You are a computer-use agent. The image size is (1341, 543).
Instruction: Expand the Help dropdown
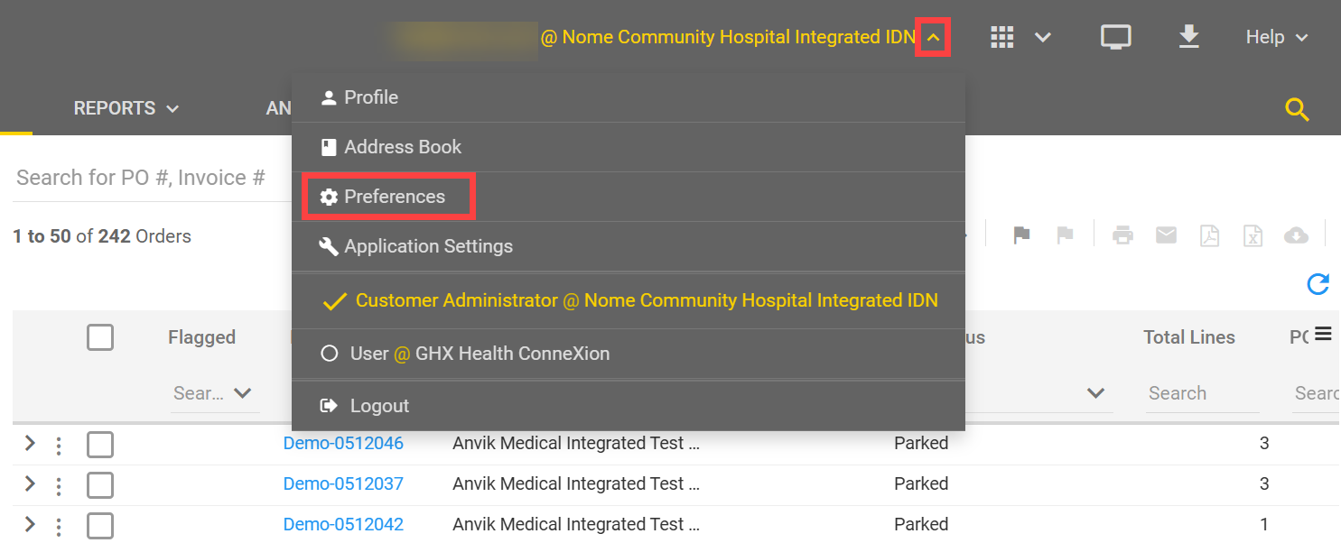coord(1277,37)
